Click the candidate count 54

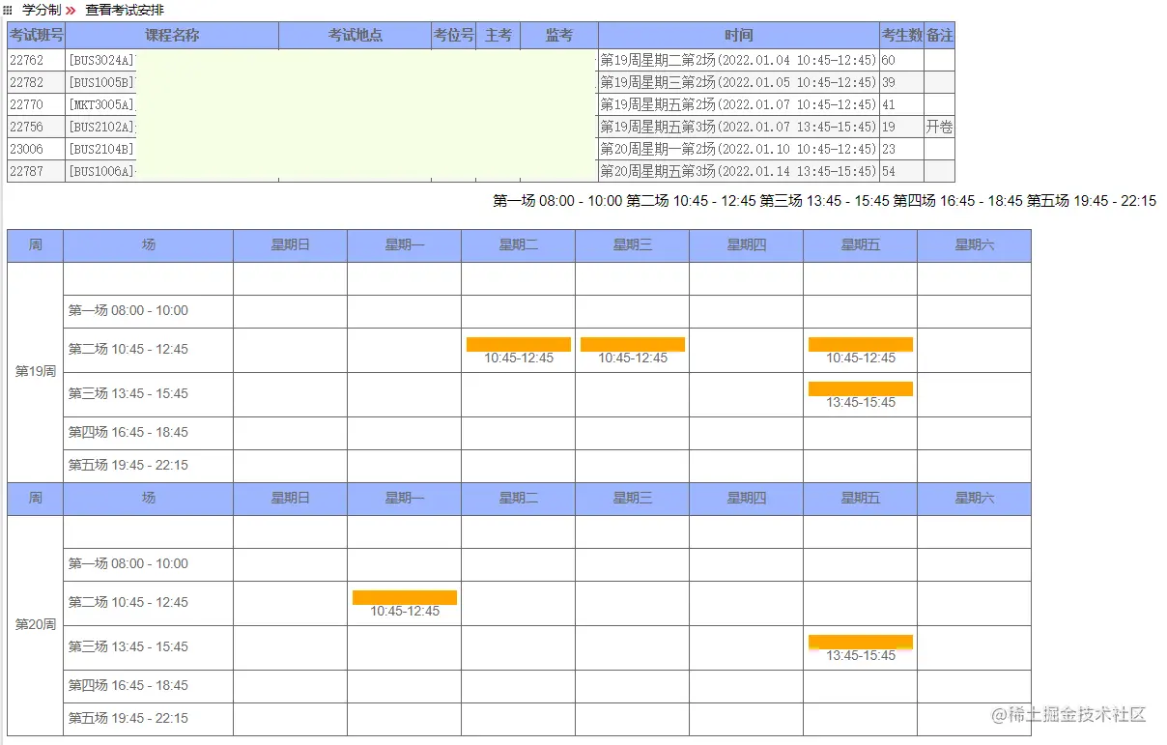889,171
